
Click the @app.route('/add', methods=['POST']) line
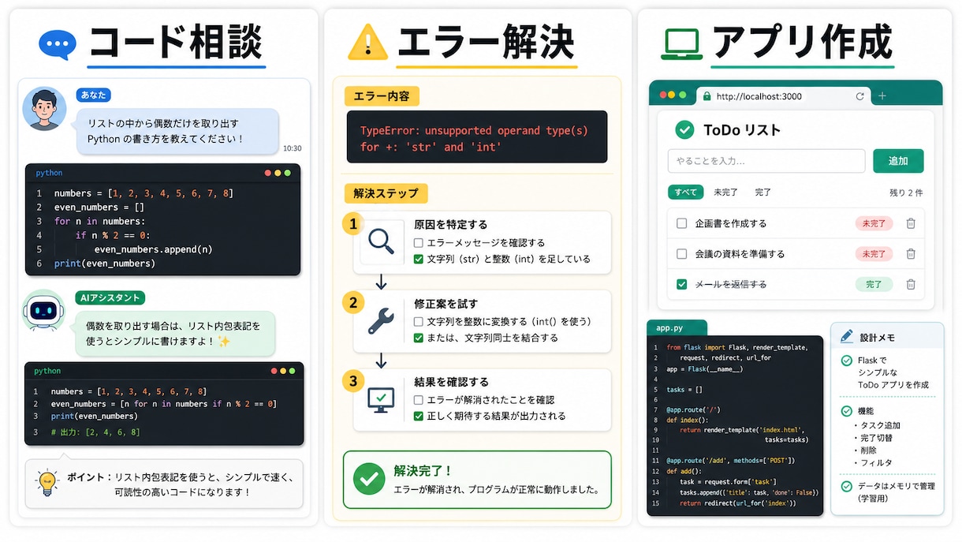coord(731,460)
